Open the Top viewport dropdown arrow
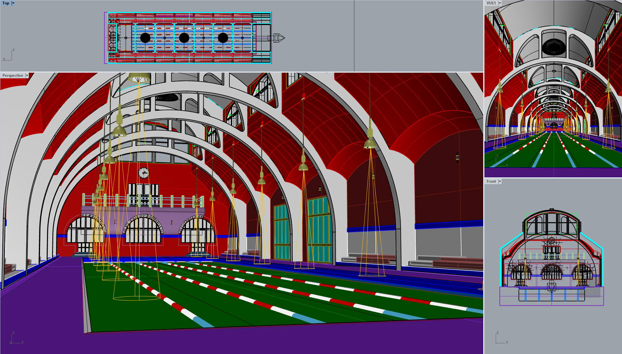Image resolution: width=622 pixels, height=354 pixels. click(x=13, y=3)
